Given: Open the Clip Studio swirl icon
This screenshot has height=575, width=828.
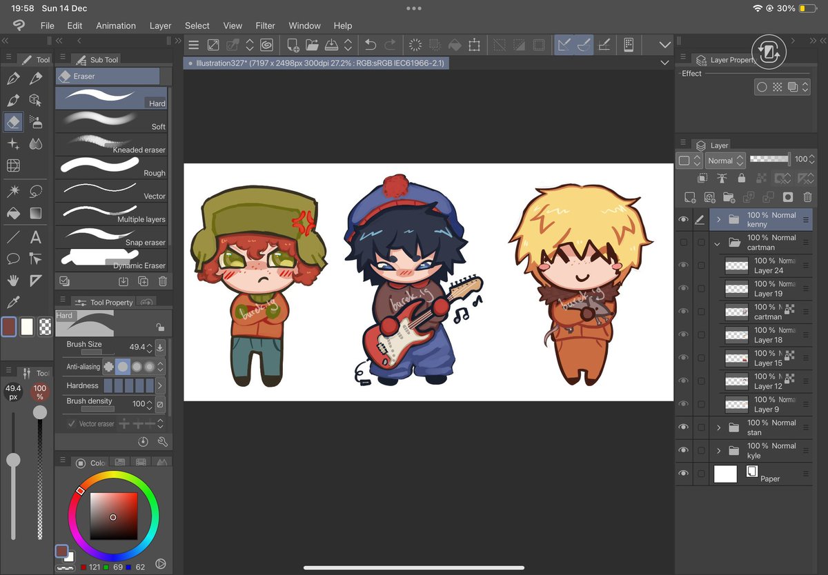Looking at the screenshot, I should click(267, 45).
